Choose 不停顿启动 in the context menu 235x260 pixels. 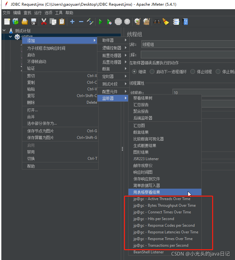tap(60, 62)
